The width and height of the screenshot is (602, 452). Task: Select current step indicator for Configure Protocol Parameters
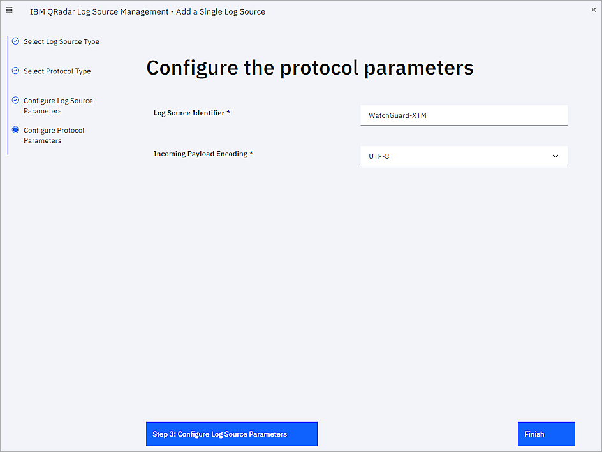click(x=15, y=129)
